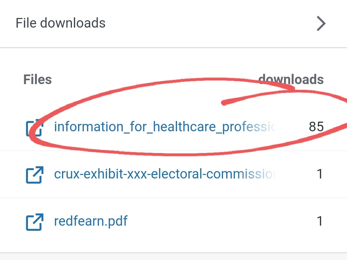Click the gray strip below the files list

(173, 256)
